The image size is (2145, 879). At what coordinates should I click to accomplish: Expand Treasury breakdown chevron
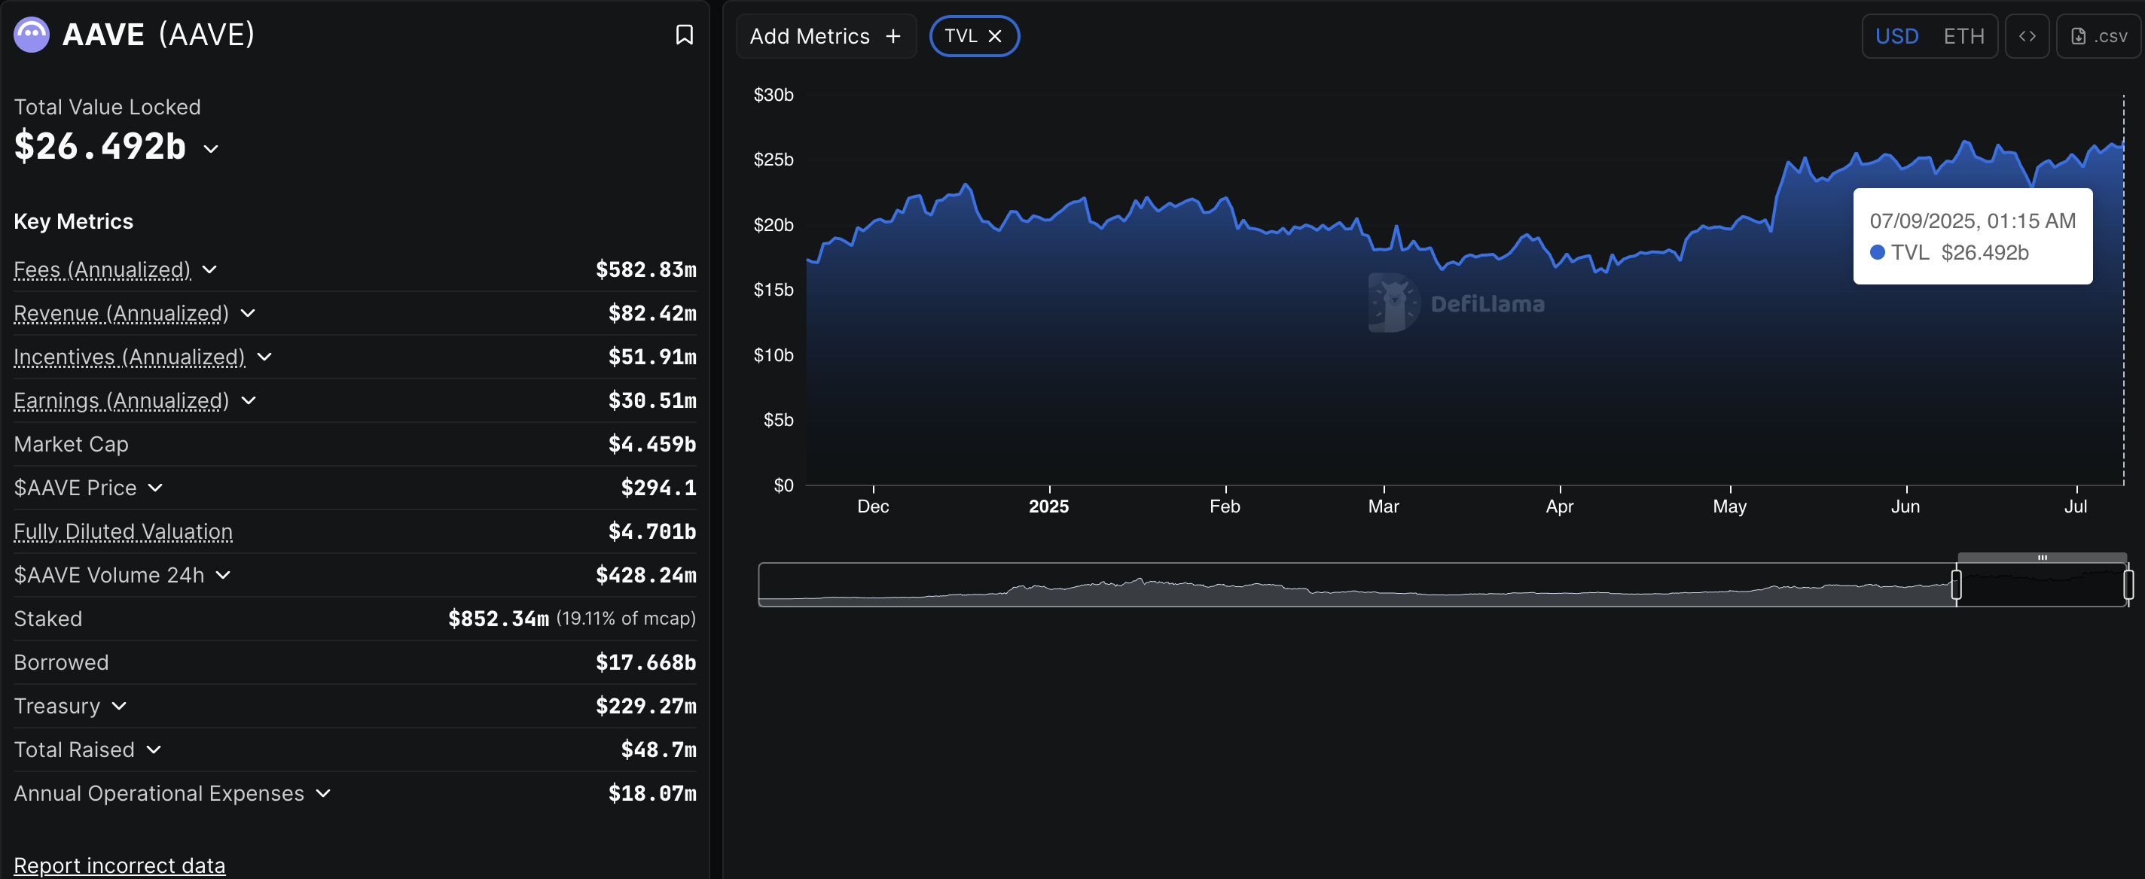[119, 706]
